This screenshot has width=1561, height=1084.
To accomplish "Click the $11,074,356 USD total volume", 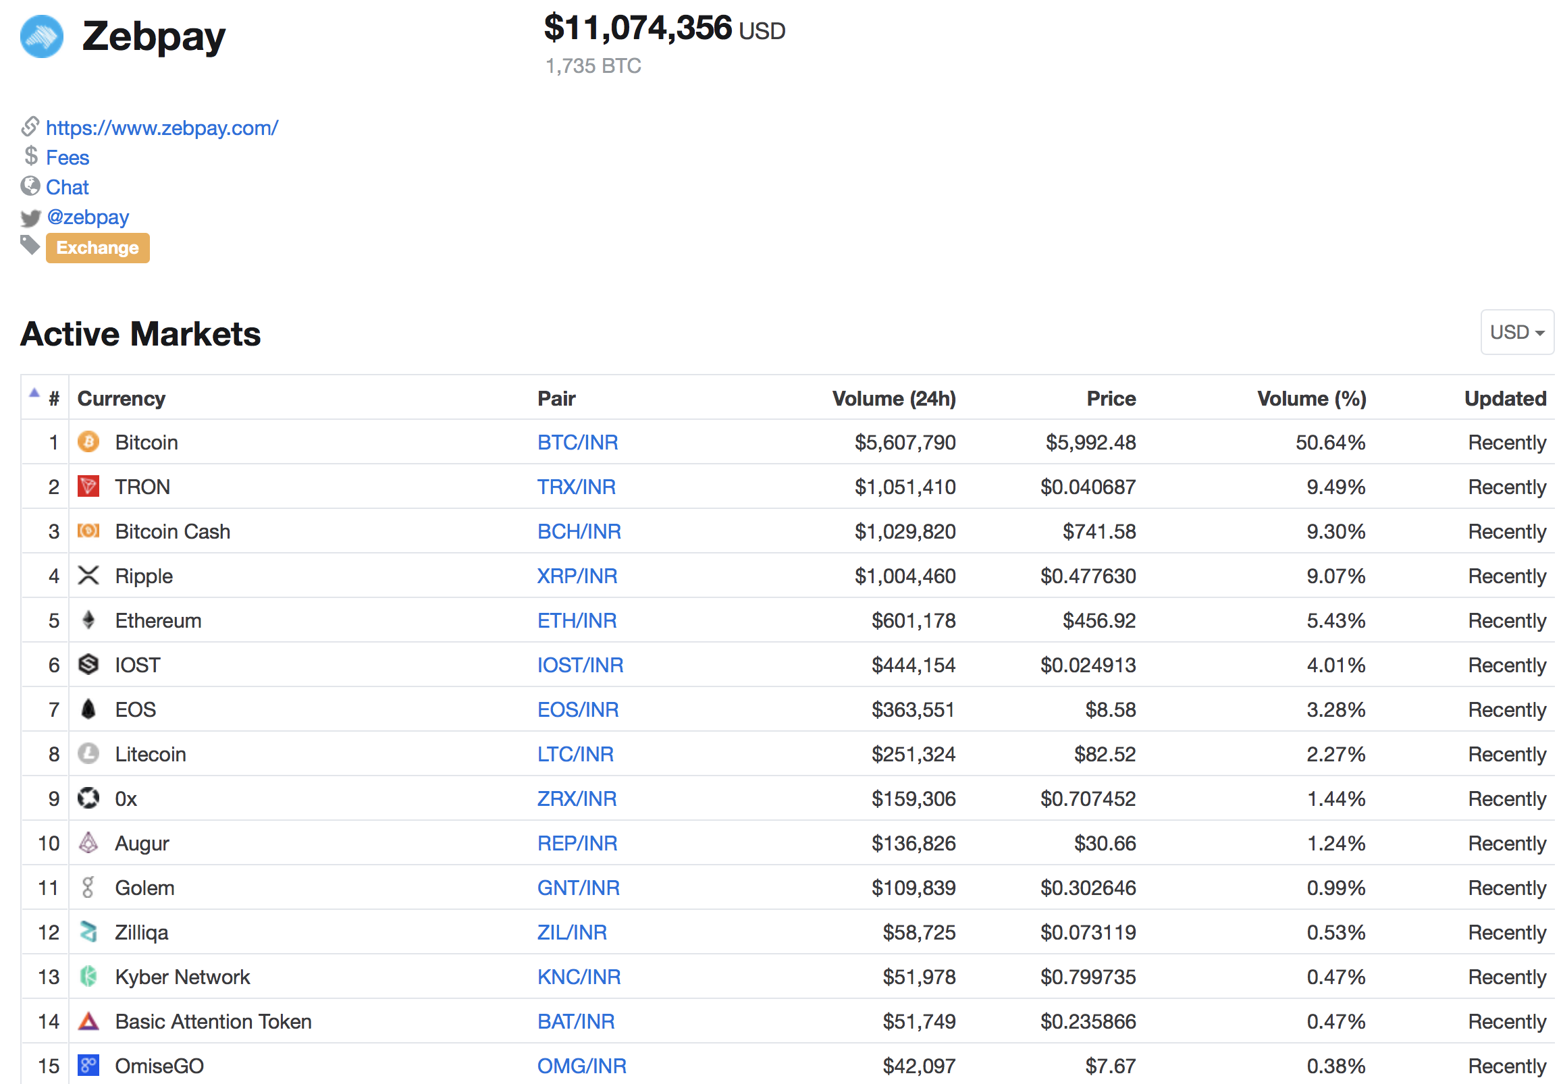I will pyautogui.click(x=664, y=28).
